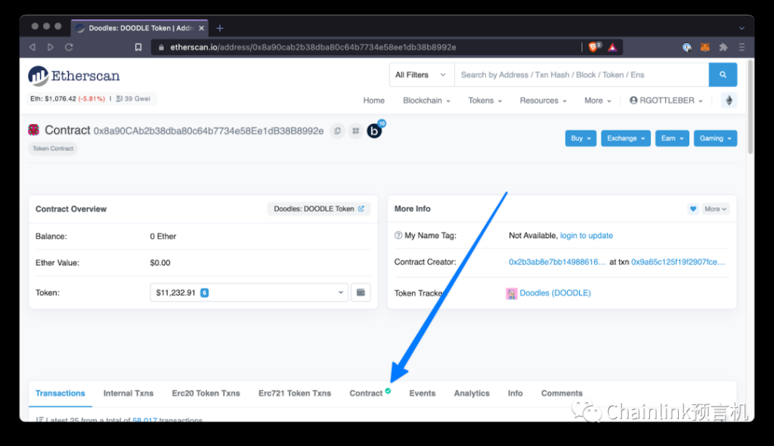Show the contract address QR code

pos(355,131)
